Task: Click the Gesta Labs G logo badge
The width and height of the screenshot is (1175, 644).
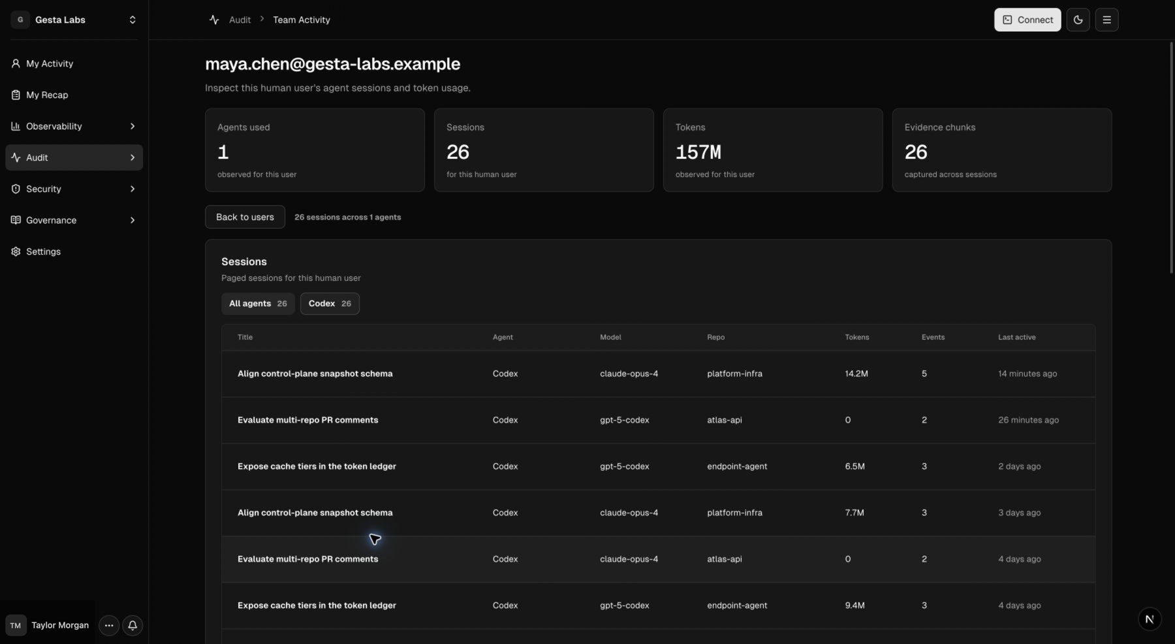Action: (x=20, y=20)
